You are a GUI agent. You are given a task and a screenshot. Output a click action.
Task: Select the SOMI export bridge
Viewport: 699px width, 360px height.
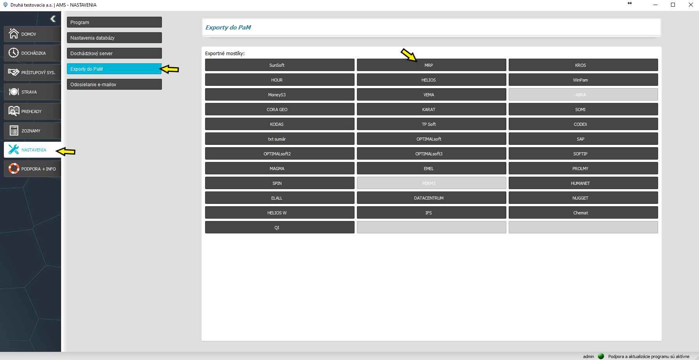[583, 109]
